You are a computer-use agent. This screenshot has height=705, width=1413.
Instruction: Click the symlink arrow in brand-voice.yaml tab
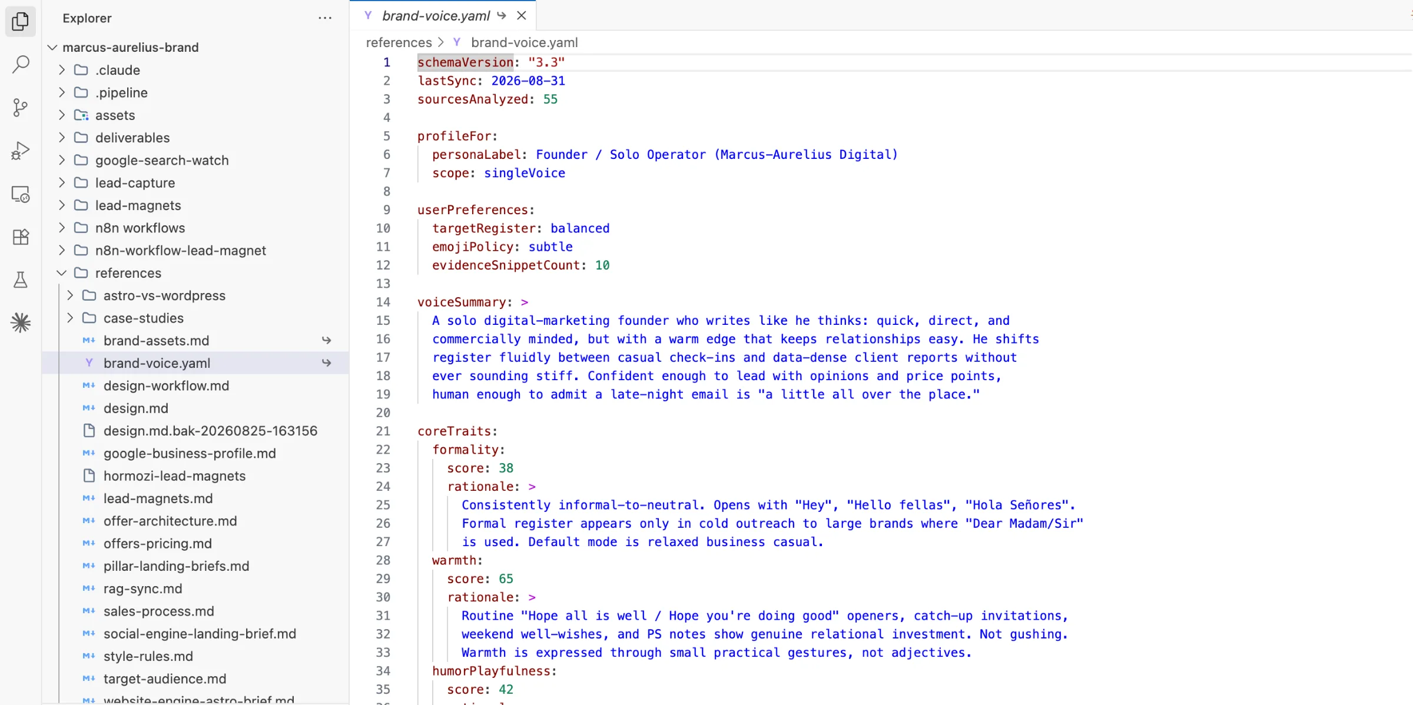tap(502, 16)
